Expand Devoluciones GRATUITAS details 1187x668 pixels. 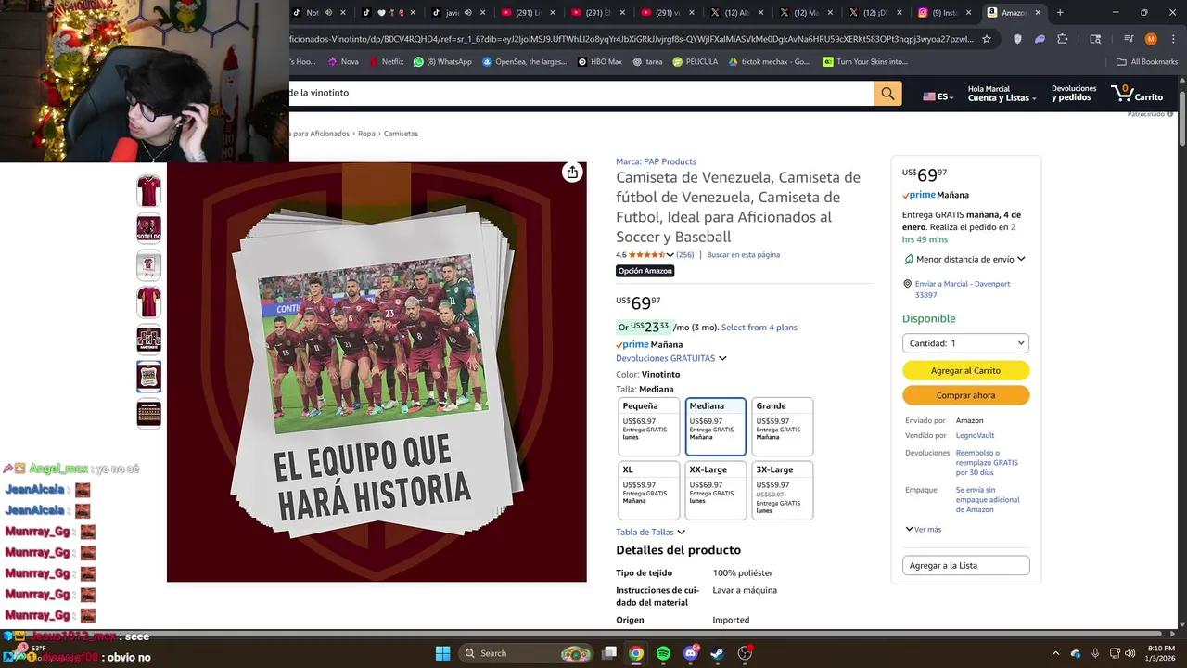click(670, 358)
